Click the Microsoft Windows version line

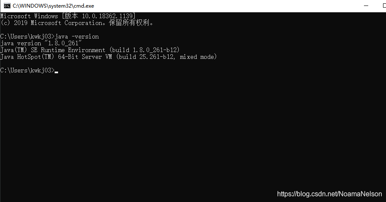68,16
